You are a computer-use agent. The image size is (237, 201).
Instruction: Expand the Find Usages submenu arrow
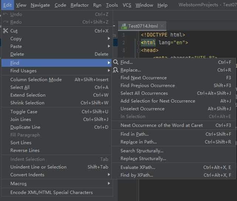(x=109, y=70)
